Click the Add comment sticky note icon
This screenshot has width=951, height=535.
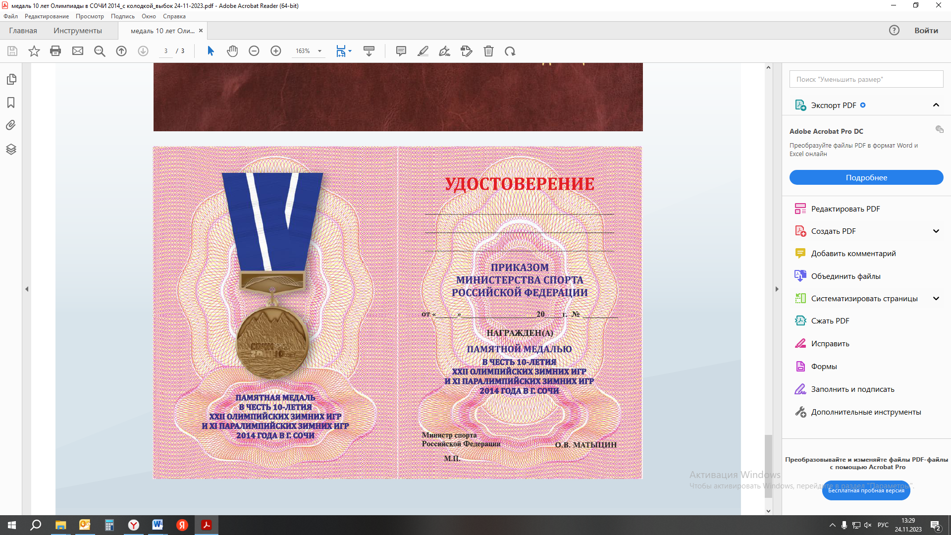[401, 51]
